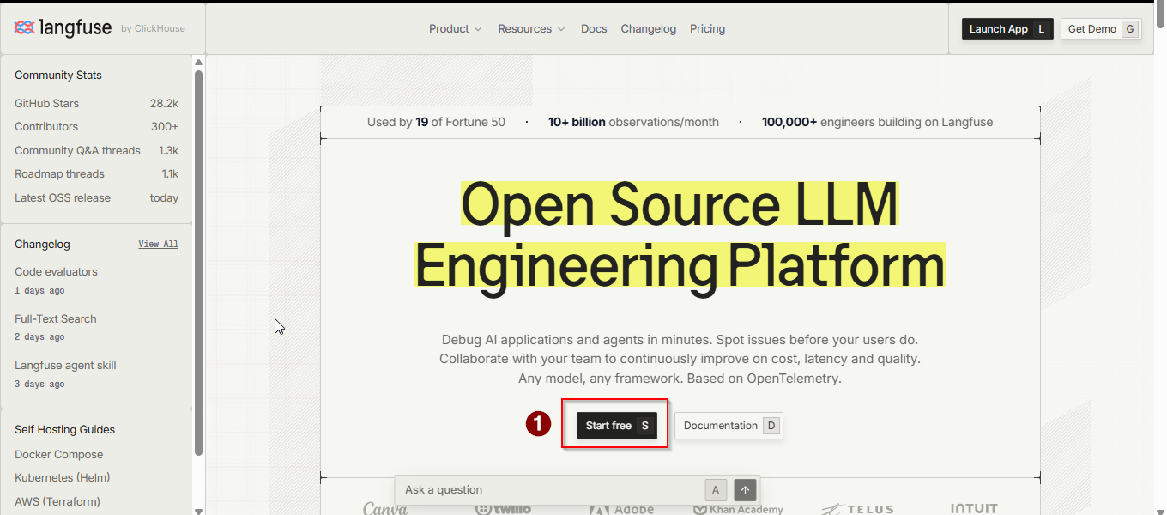Go to the Pricing page
This screenshot has height=515, width=1167.
click(708, 28)
